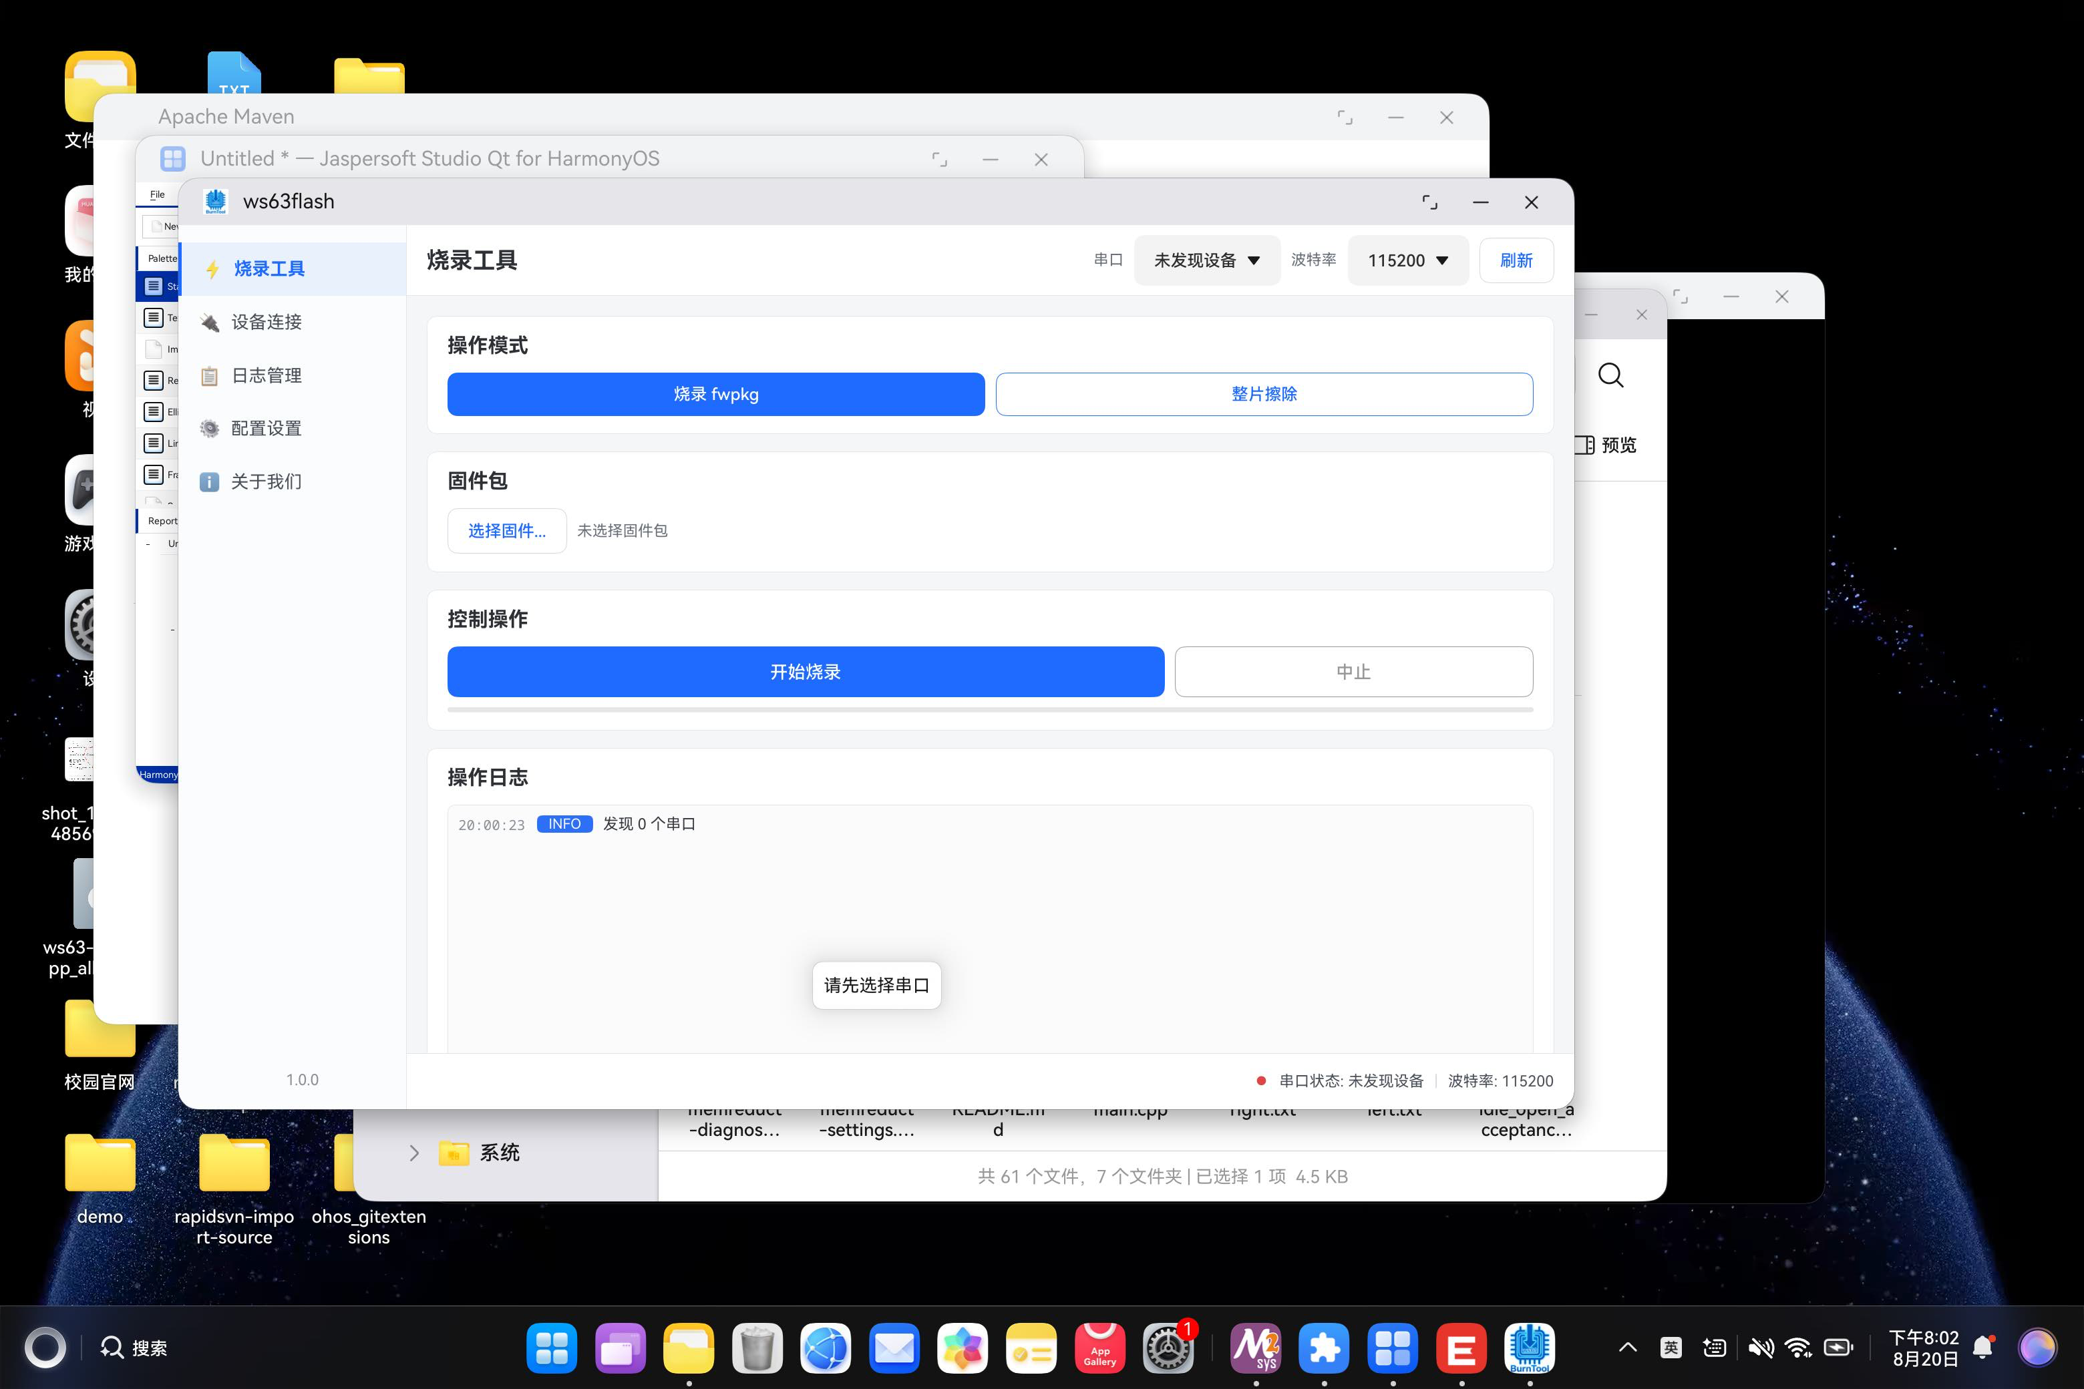Click the 刷新 button

coord(1516,260)
